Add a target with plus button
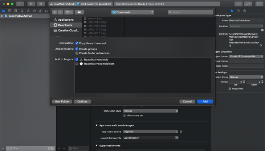The width and height of the screenshot is (265, 151). point(59,148)
